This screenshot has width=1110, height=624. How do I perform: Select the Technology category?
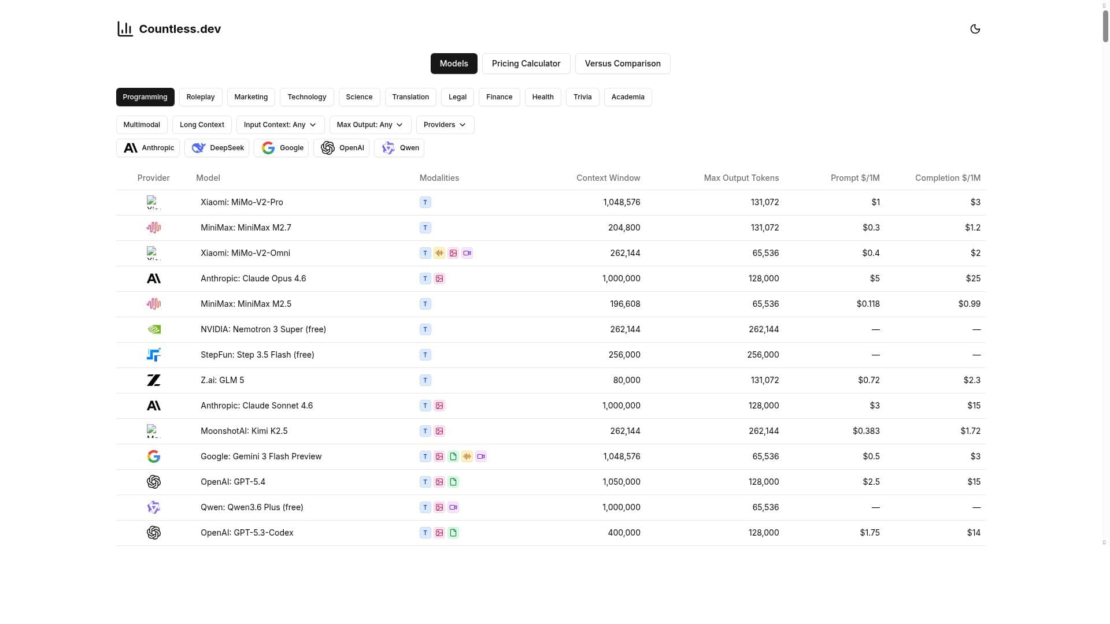click(x=307, y=97)
